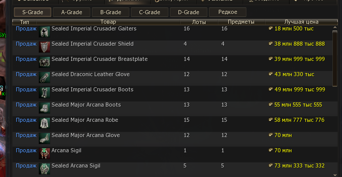This screenshot has height=177, width=342.
Task: Select the S-Grade filter tab
Action: [33, 13]
